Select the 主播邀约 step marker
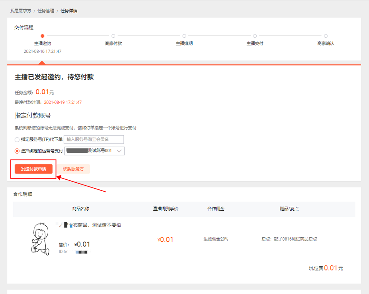Image resolution: width=369 pixels, height=294 pixels. (x=42, y=36)
